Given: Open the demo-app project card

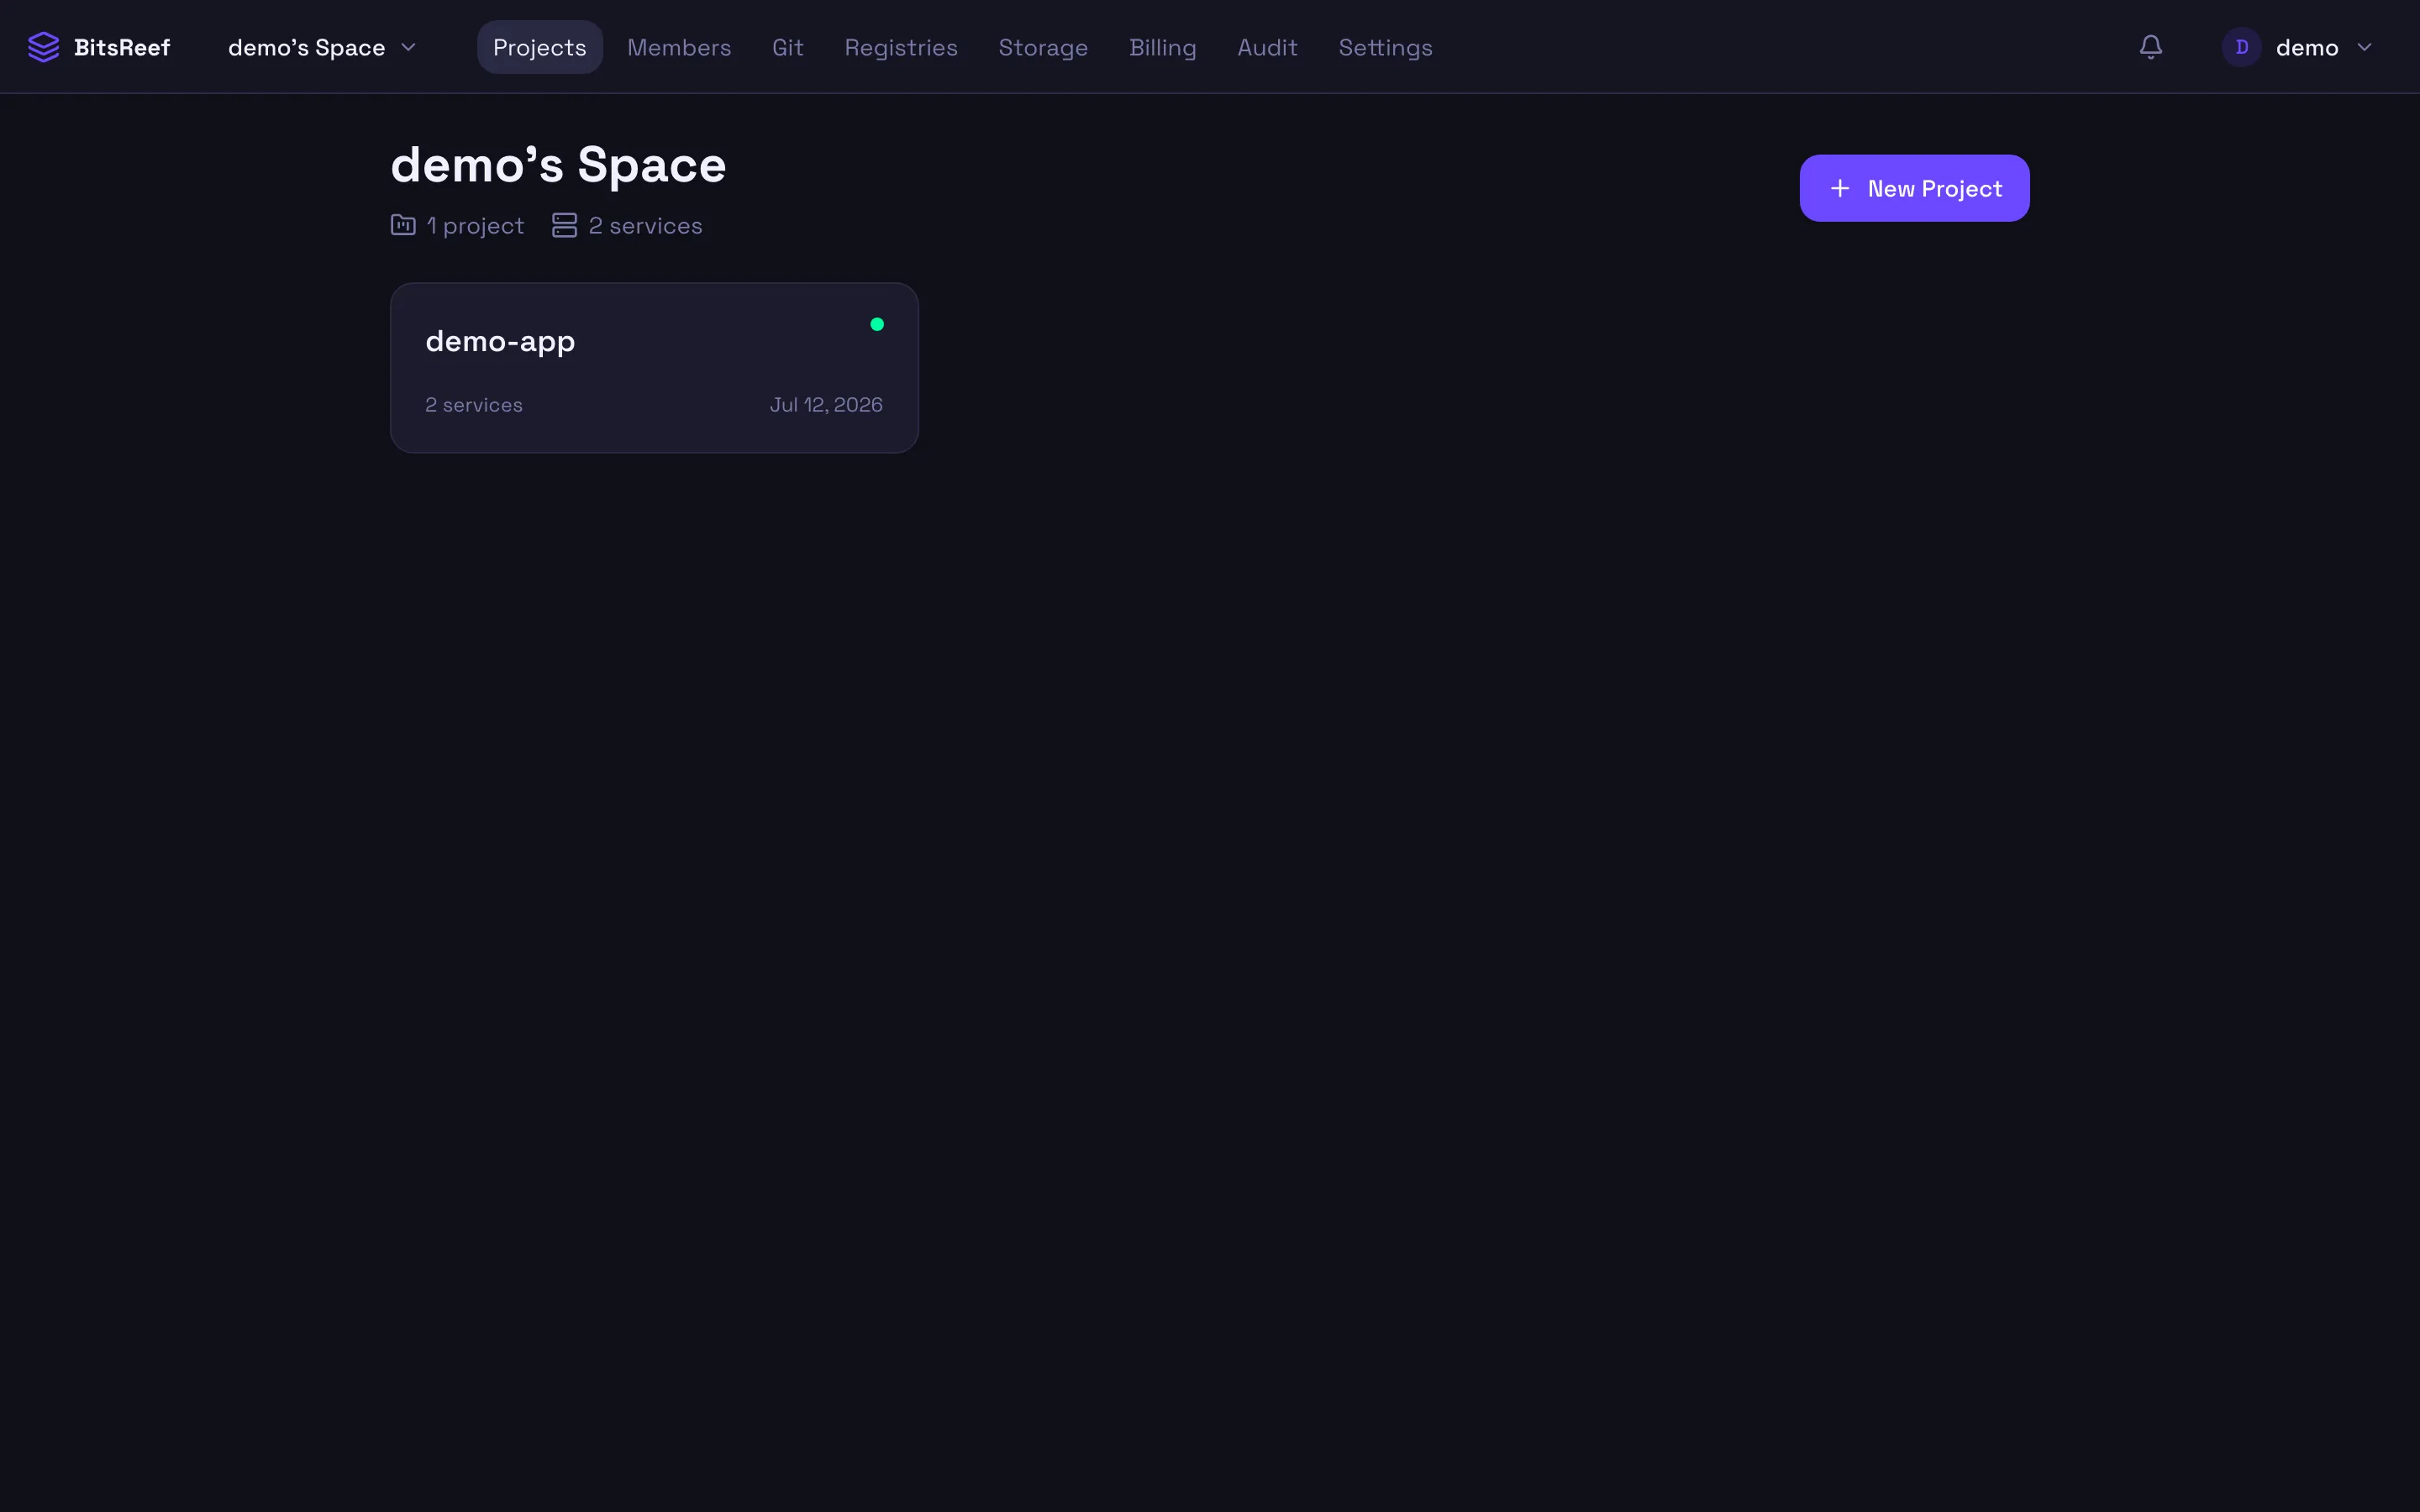Looking at the screenshot, I should click(654, 368).
